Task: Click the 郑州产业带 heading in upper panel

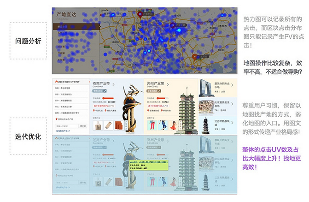Action: click(x=156, y=84)
